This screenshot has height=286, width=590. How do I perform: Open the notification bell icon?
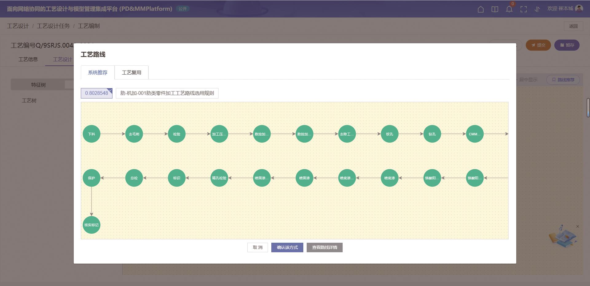[x=509, y=9]
